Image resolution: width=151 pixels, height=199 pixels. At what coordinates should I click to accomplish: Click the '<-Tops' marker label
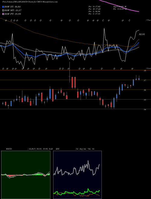point(148,20)
